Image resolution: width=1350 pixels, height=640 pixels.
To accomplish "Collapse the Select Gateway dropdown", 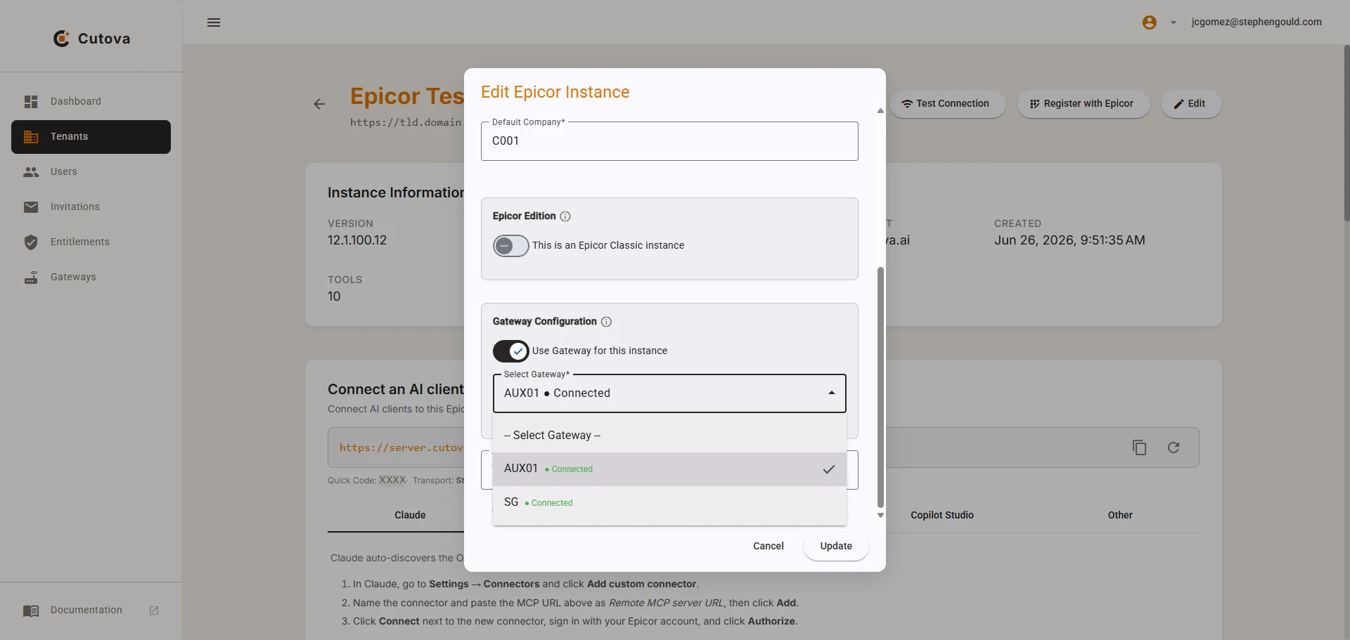I will coord(669,393).
